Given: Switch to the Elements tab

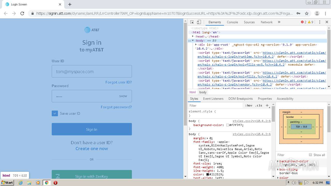Looking at the screenshot, I should [215, 22].
